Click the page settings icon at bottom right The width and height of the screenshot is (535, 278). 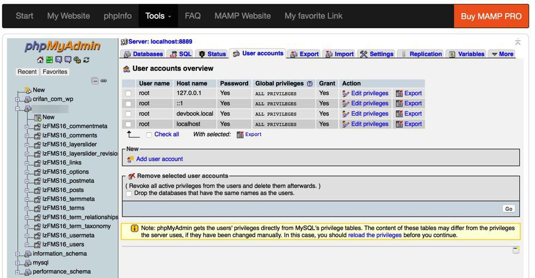tap(516, 250)
